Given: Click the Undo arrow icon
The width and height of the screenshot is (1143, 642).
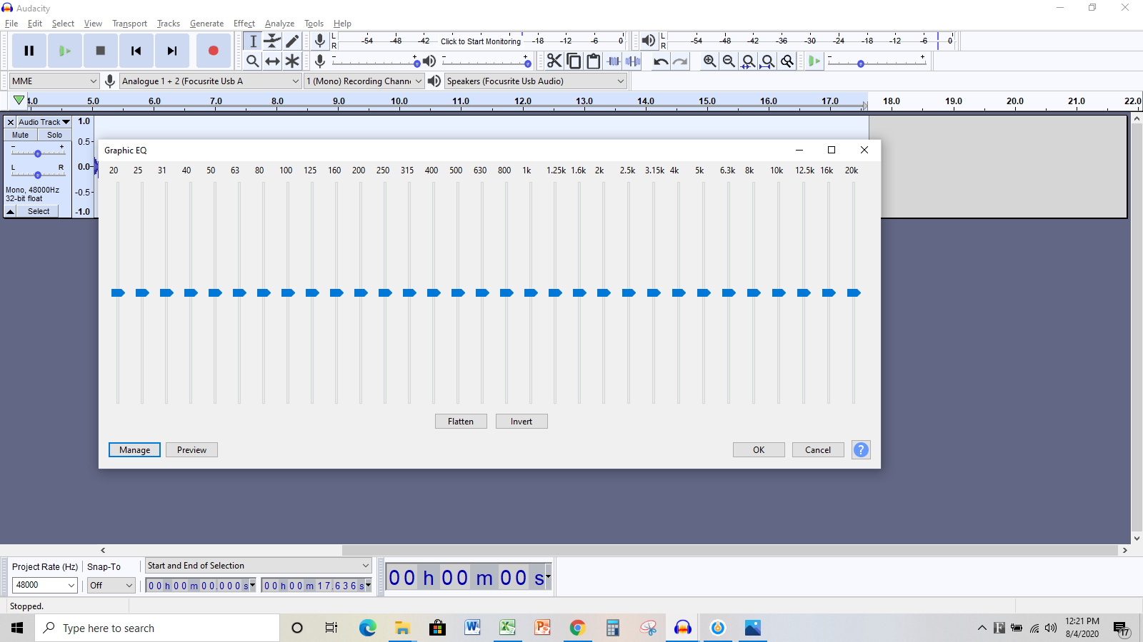Looking at the screenshot, I should (661, 61).
